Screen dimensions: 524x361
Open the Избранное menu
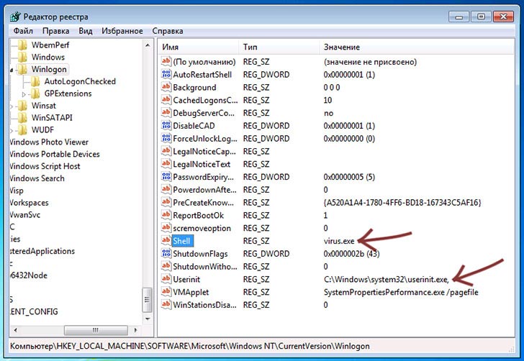click(x=122, y=32)
